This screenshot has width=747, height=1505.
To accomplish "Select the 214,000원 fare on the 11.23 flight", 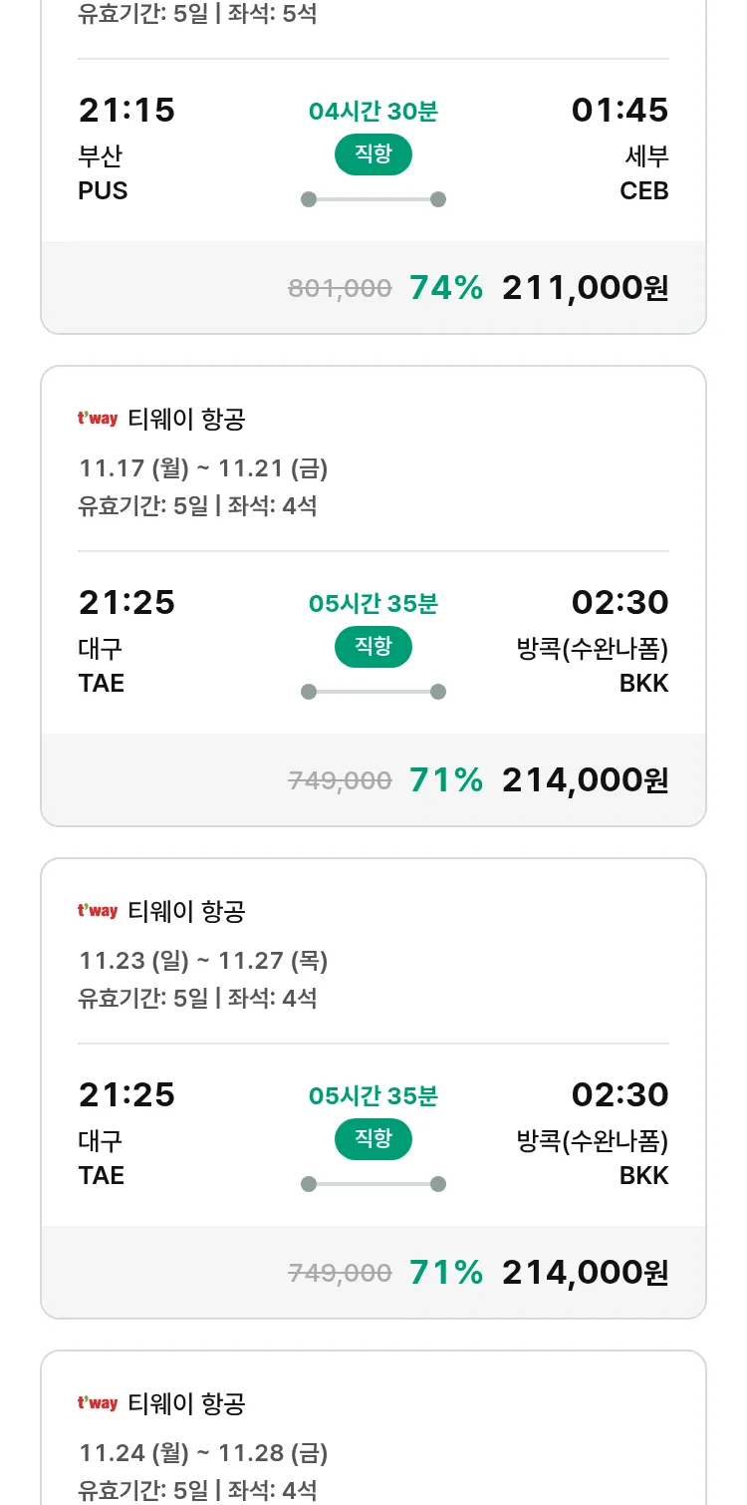I will tap(585, 1273).
